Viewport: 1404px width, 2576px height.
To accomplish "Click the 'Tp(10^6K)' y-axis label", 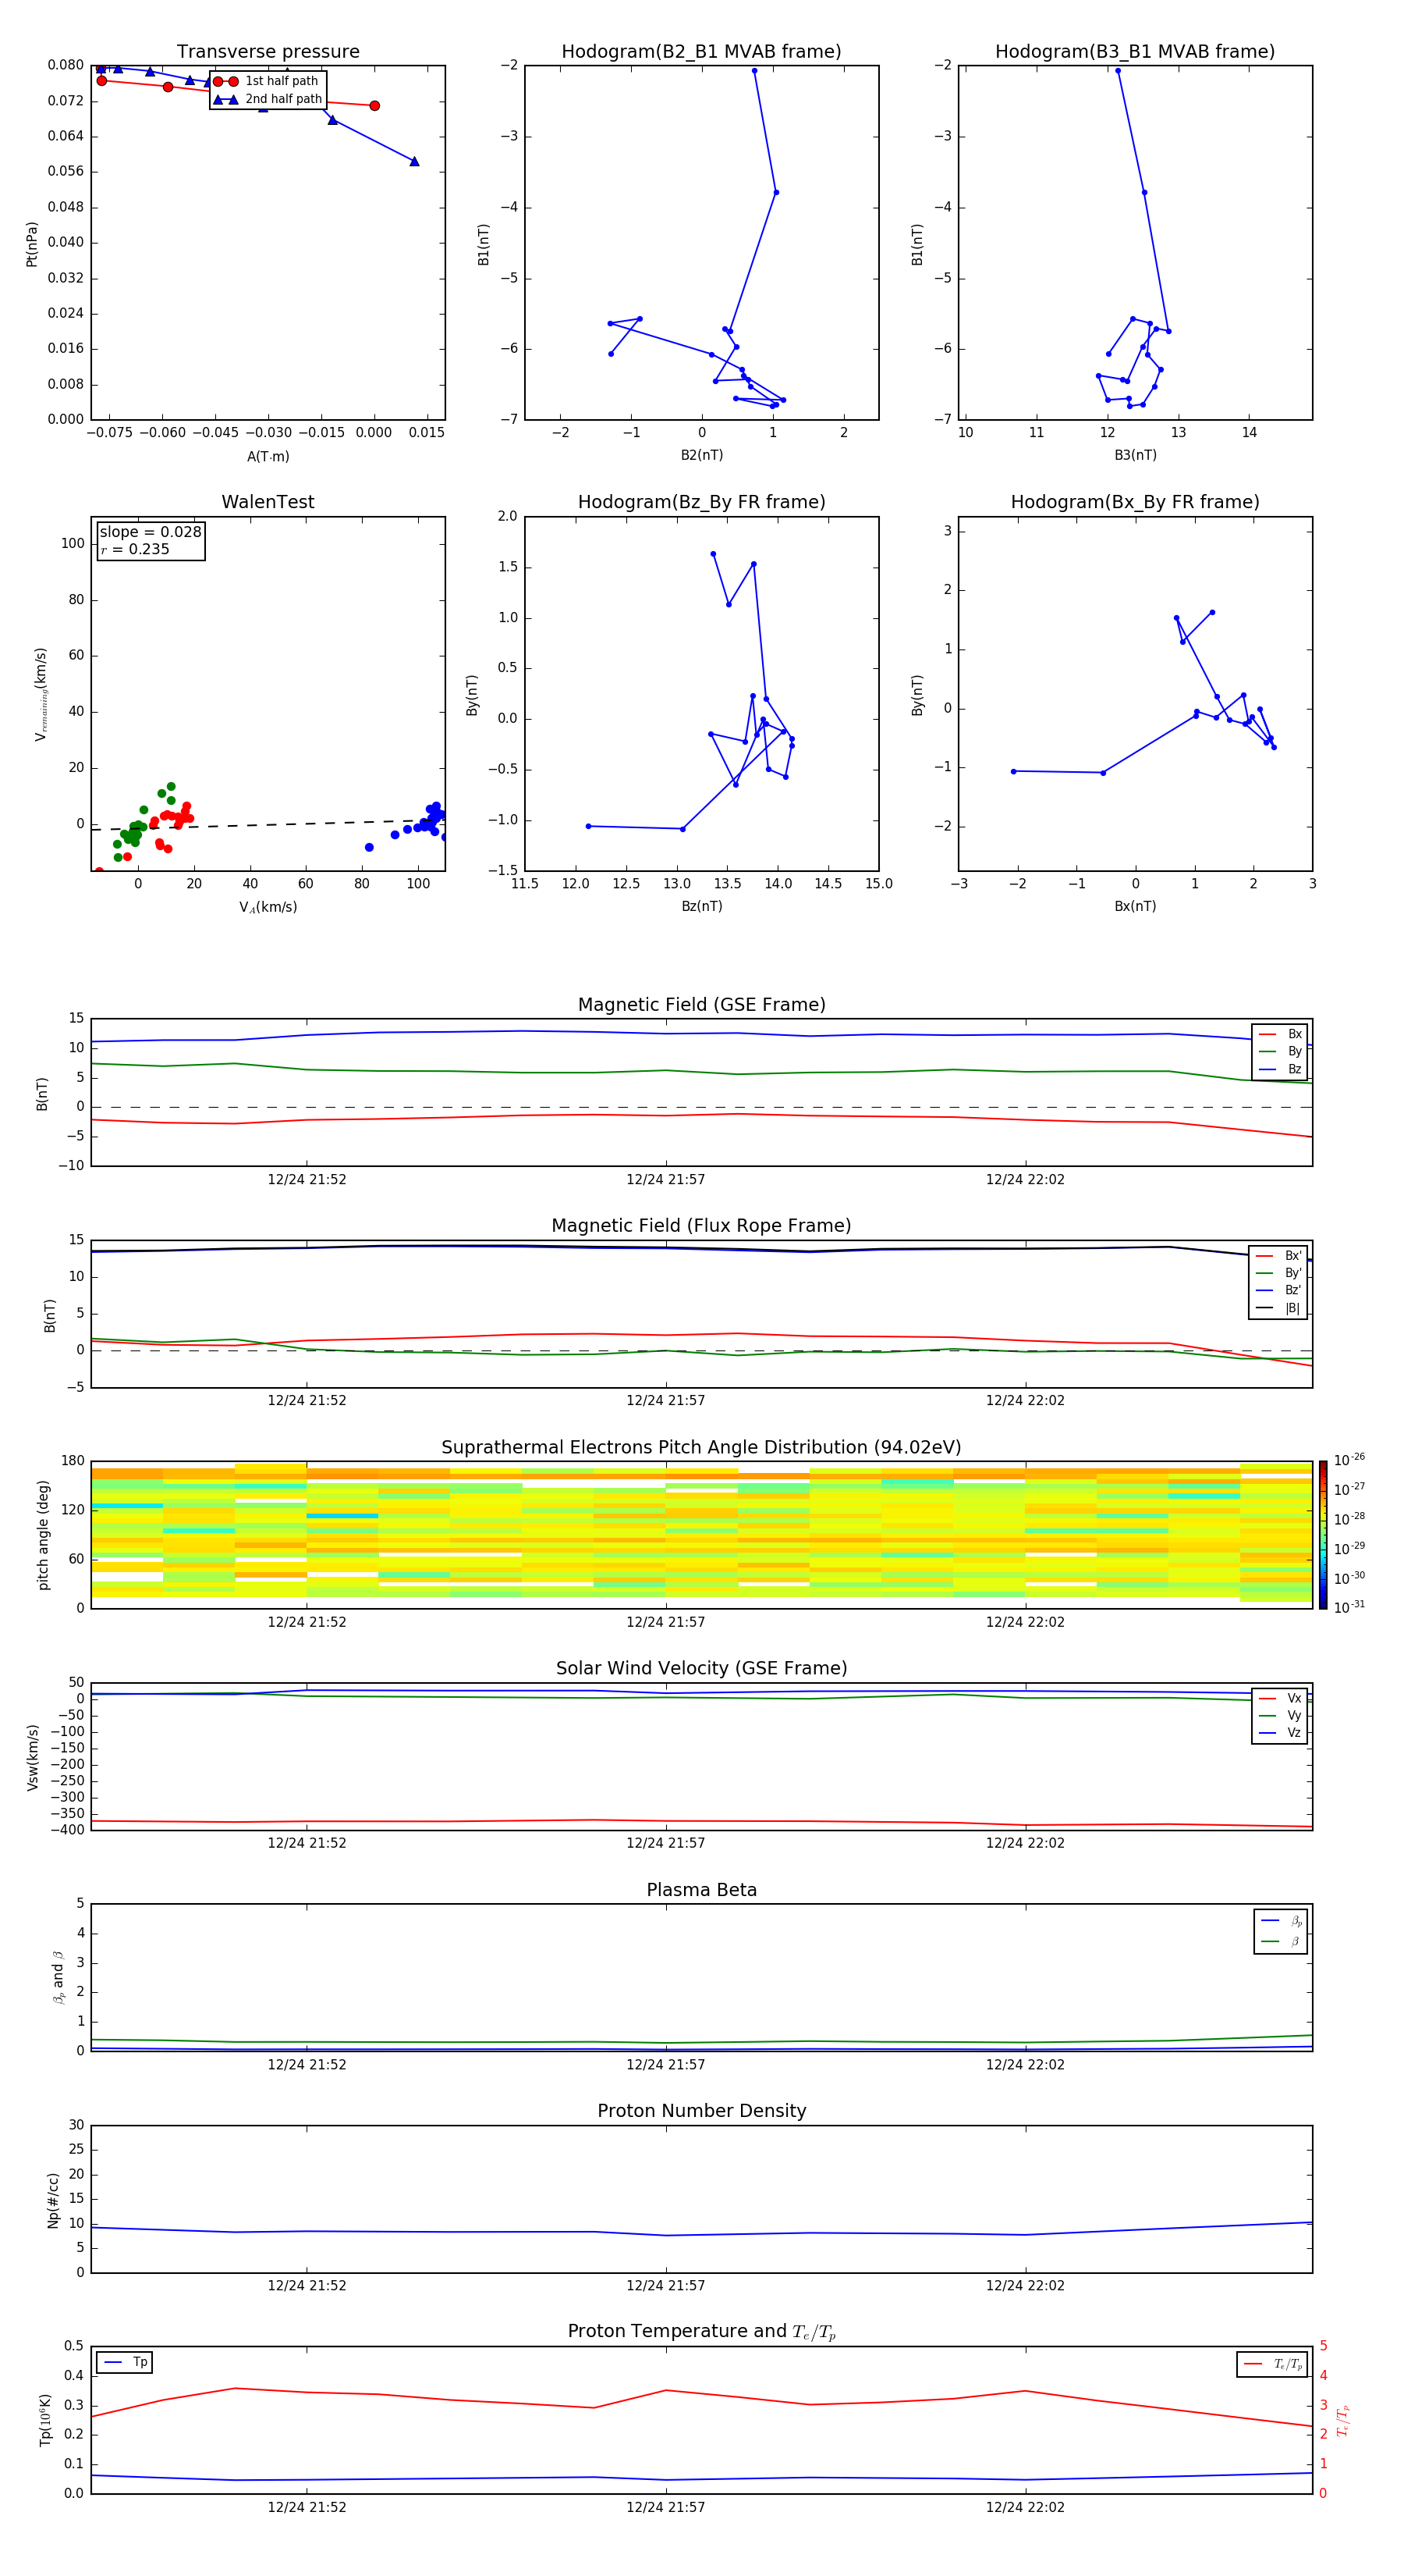I will [45, 2420].
